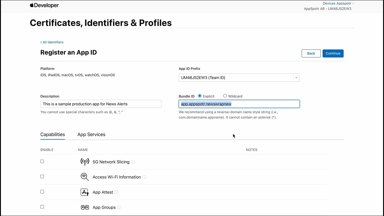The image size is (384, 216).
Task: Expand the Devices Appspotr account menu
Action: tap(338, 4)
